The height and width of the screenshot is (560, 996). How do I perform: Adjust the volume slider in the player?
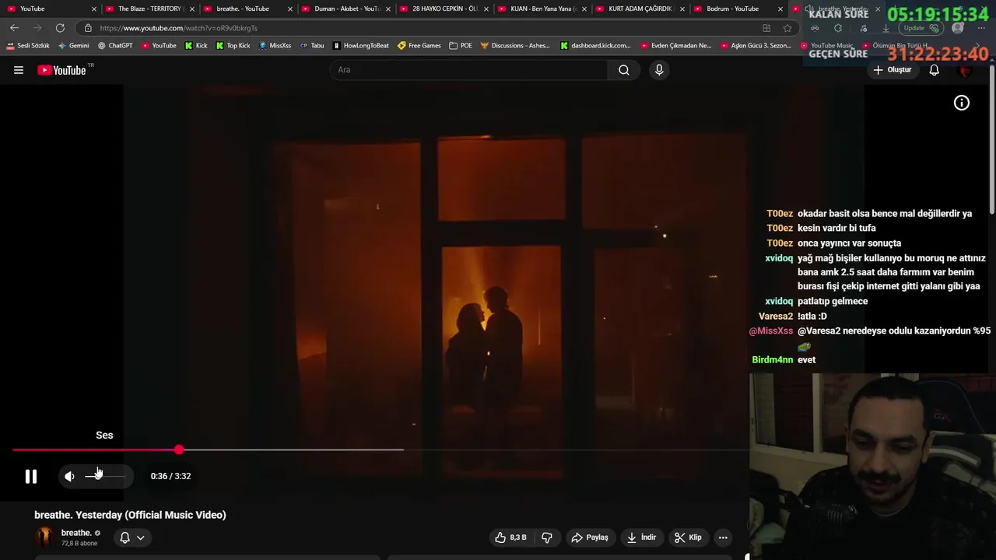coord(105,476)
